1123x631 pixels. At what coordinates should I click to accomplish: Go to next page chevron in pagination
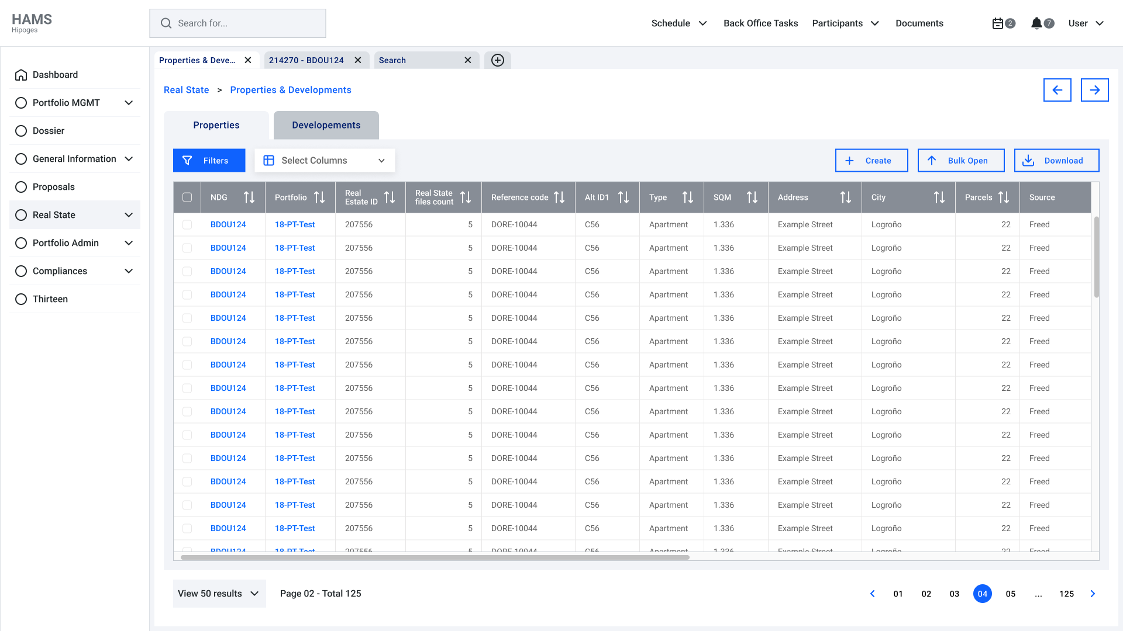click(x=1093, y=594)
